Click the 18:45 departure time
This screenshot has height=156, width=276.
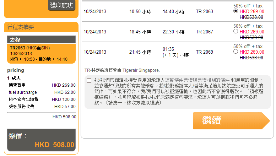coord(140,32)
